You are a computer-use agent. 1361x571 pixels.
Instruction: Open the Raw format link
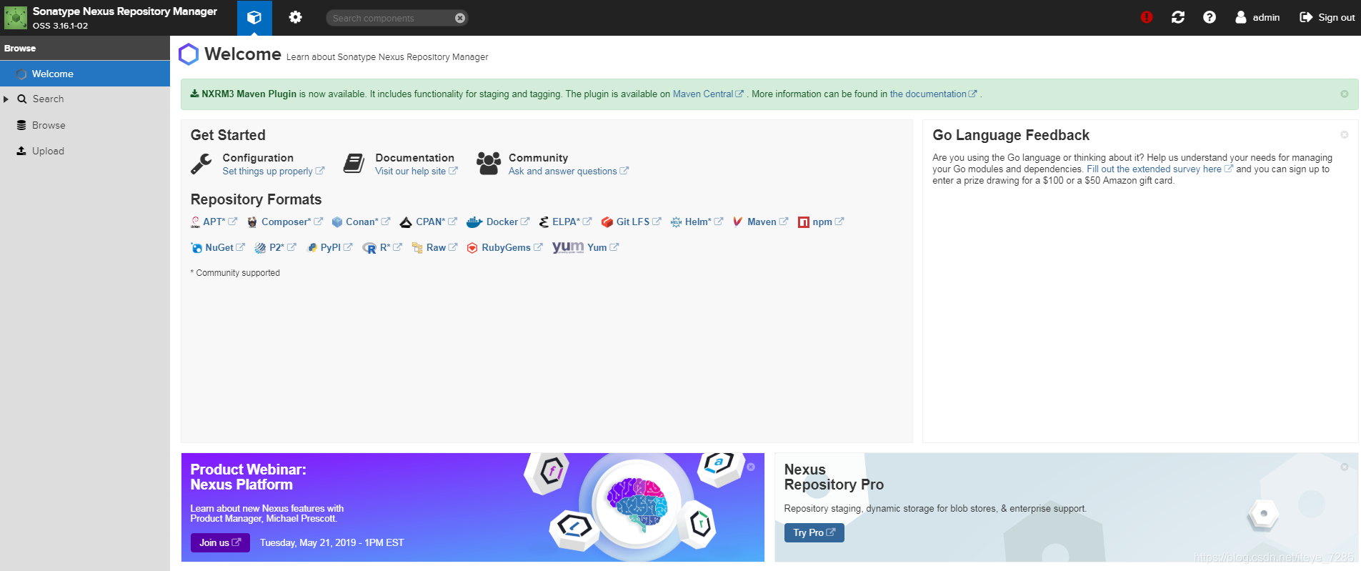point(442,248)
